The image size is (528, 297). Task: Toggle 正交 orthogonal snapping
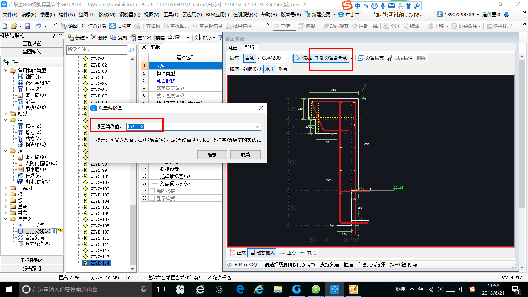tap(237, 253)
